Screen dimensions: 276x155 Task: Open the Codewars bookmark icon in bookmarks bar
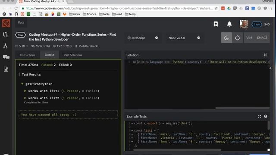click(x=22, y=14)
